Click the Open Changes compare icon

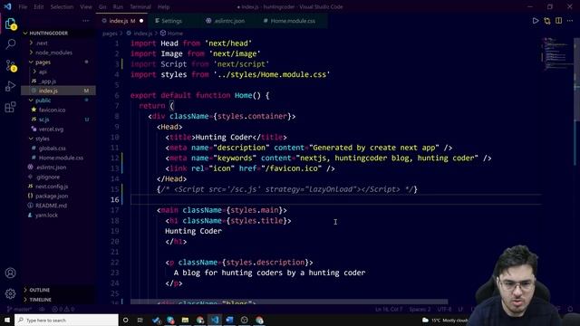tap(547, 21)
